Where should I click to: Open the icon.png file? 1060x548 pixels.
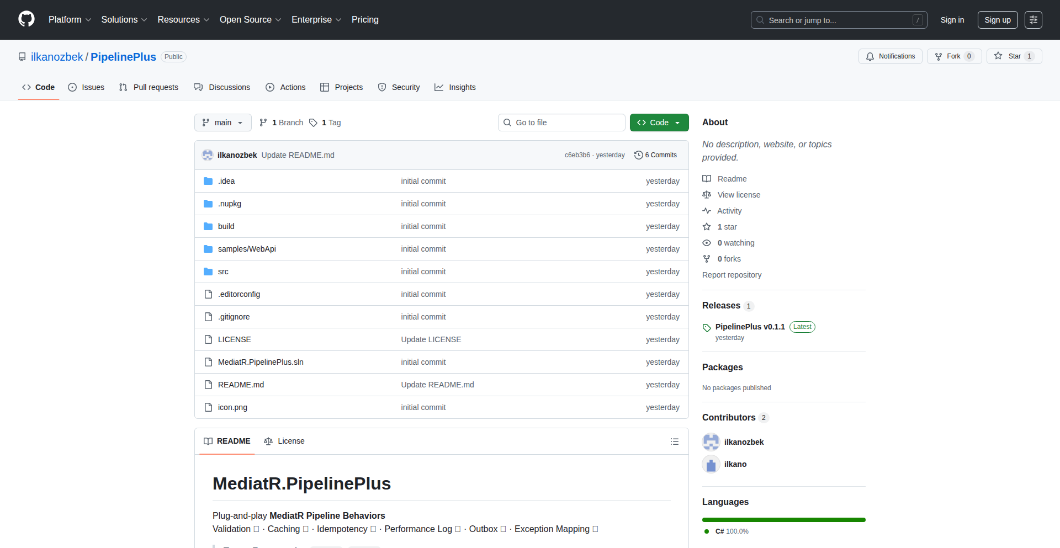pos(232,407)
